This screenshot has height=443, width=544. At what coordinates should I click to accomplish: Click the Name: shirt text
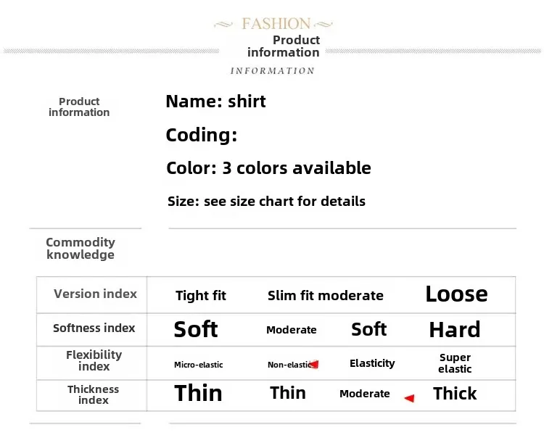216,102
